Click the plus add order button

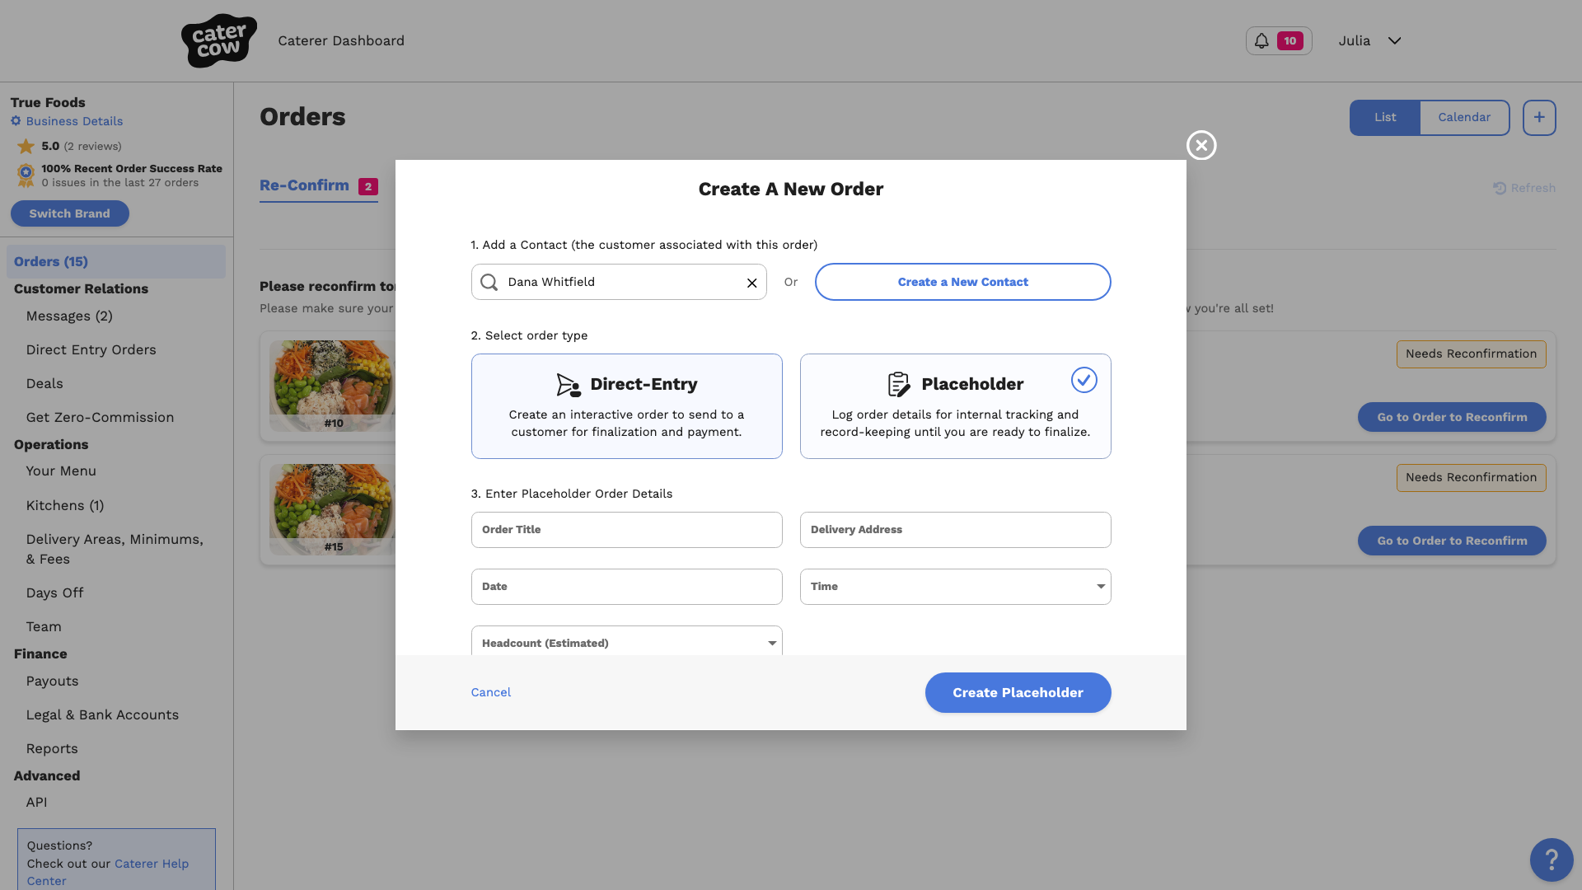(1538, 118)
